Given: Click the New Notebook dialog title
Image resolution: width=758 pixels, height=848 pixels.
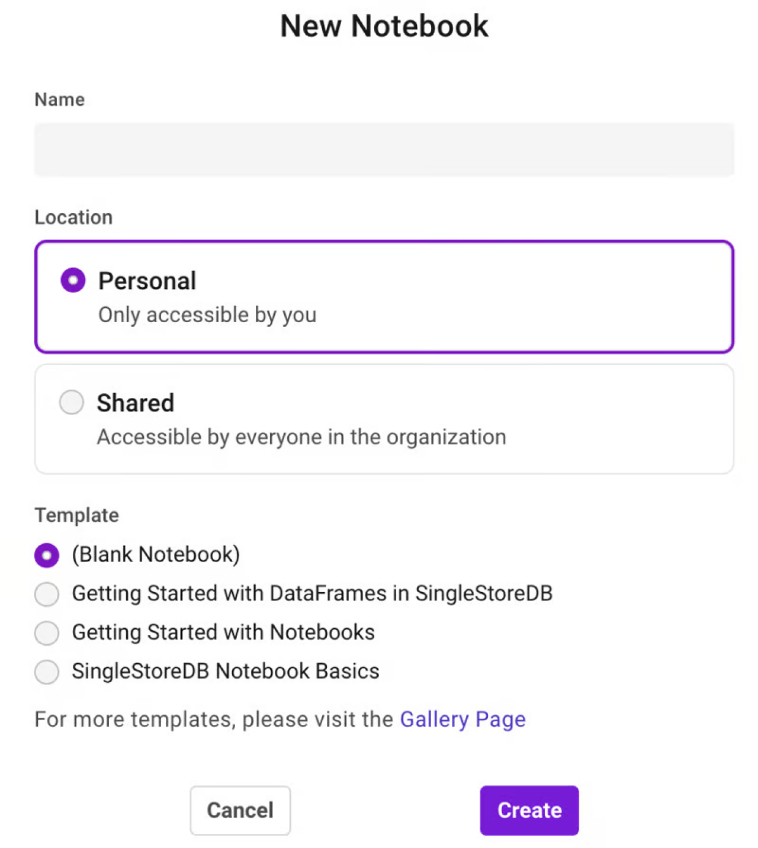Looking at the screenshot, I should (384, 26).
